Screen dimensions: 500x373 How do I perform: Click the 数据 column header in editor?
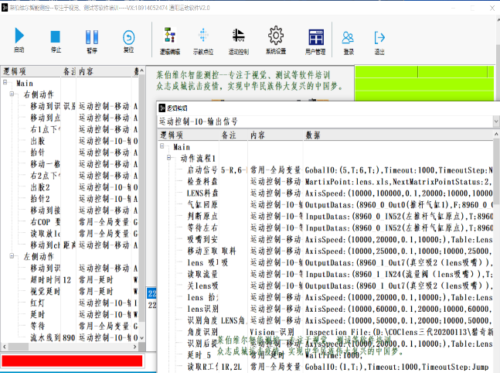click(x=313, y=135)
